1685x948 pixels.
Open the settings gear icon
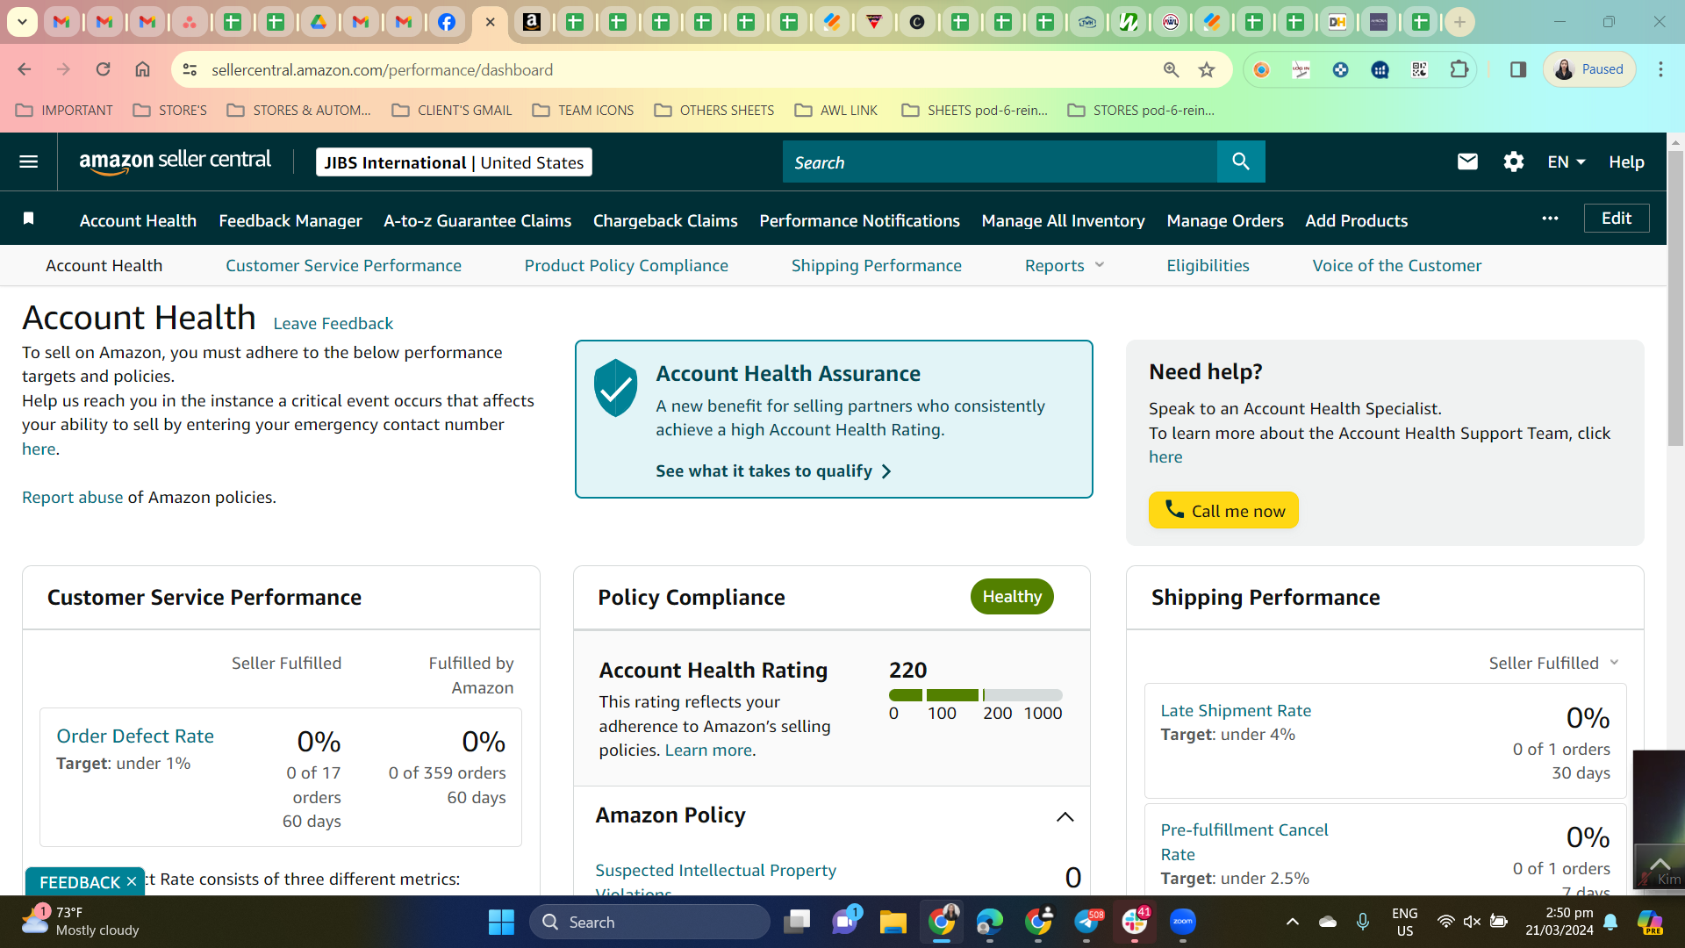point(1513,162)
